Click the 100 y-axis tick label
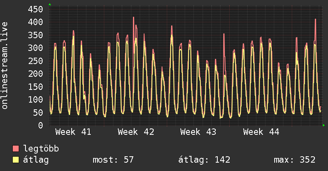 click(x=35, y=99)
